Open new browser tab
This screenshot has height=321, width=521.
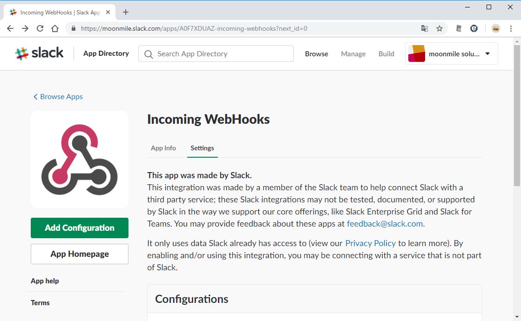126,13
